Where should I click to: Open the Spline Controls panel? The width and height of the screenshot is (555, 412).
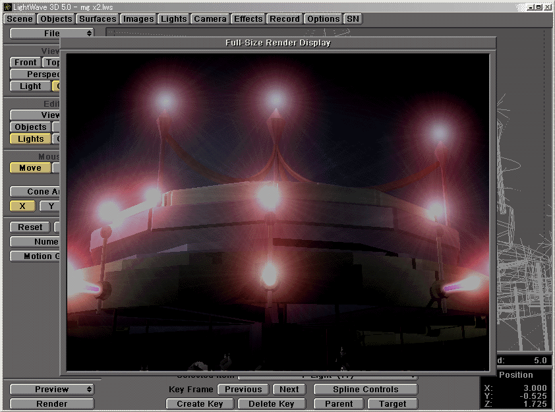tap(365, 389)
